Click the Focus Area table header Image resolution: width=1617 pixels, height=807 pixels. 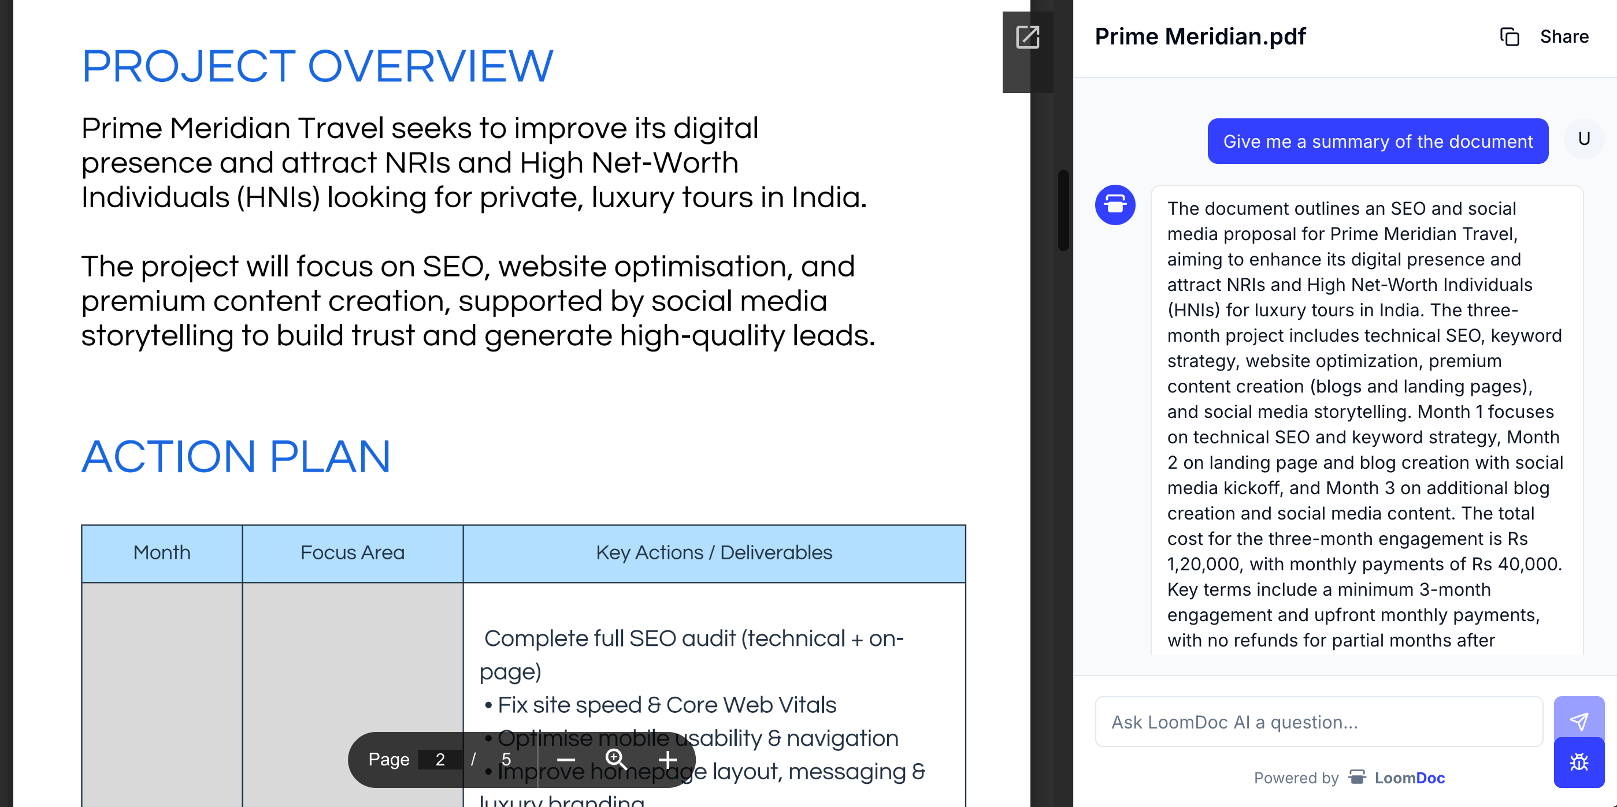(352, 553)
